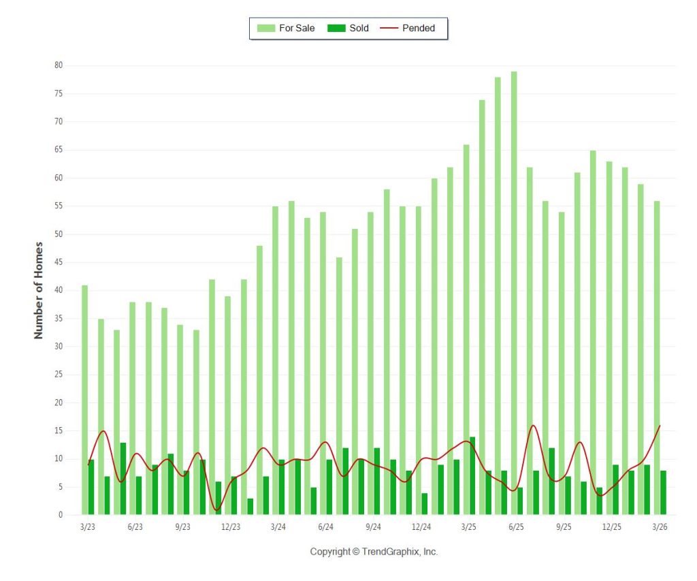697x581 pixels.
Task: Click the y-axis value 25
Action: 59,374
